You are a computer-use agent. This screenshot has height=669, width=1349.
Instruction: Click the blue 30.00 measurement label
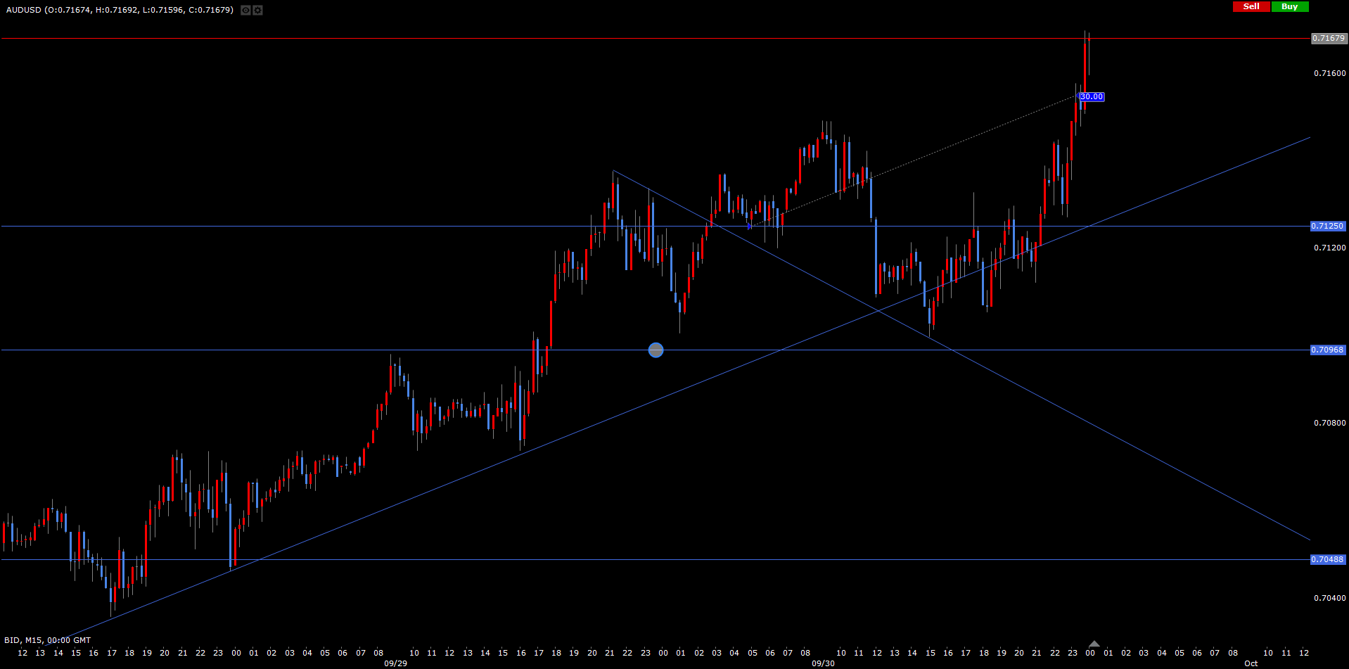[1092, 96]
